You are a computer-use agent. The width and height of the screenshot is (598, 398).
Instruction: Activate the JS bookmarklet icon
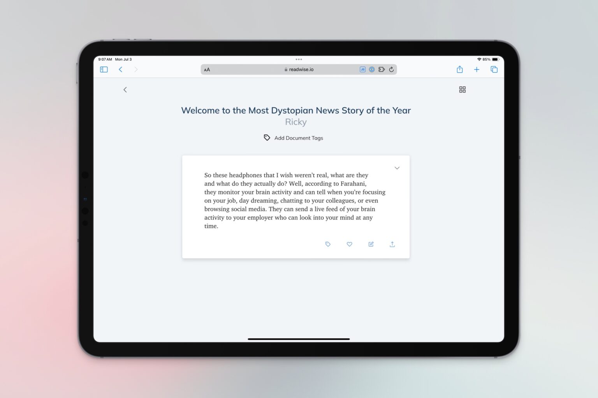pyautogui.click(x=362, y=69)
